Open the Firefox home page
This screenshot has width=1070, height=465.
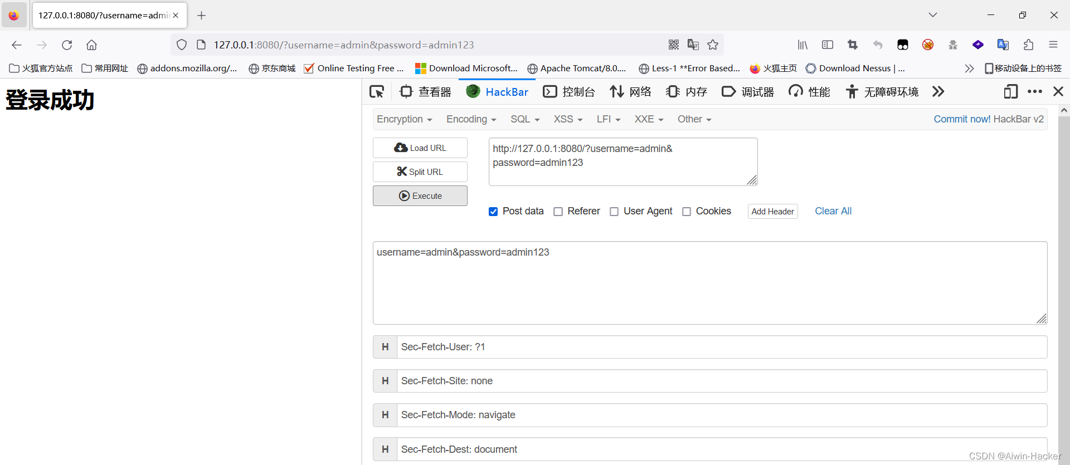pos(91,45)
